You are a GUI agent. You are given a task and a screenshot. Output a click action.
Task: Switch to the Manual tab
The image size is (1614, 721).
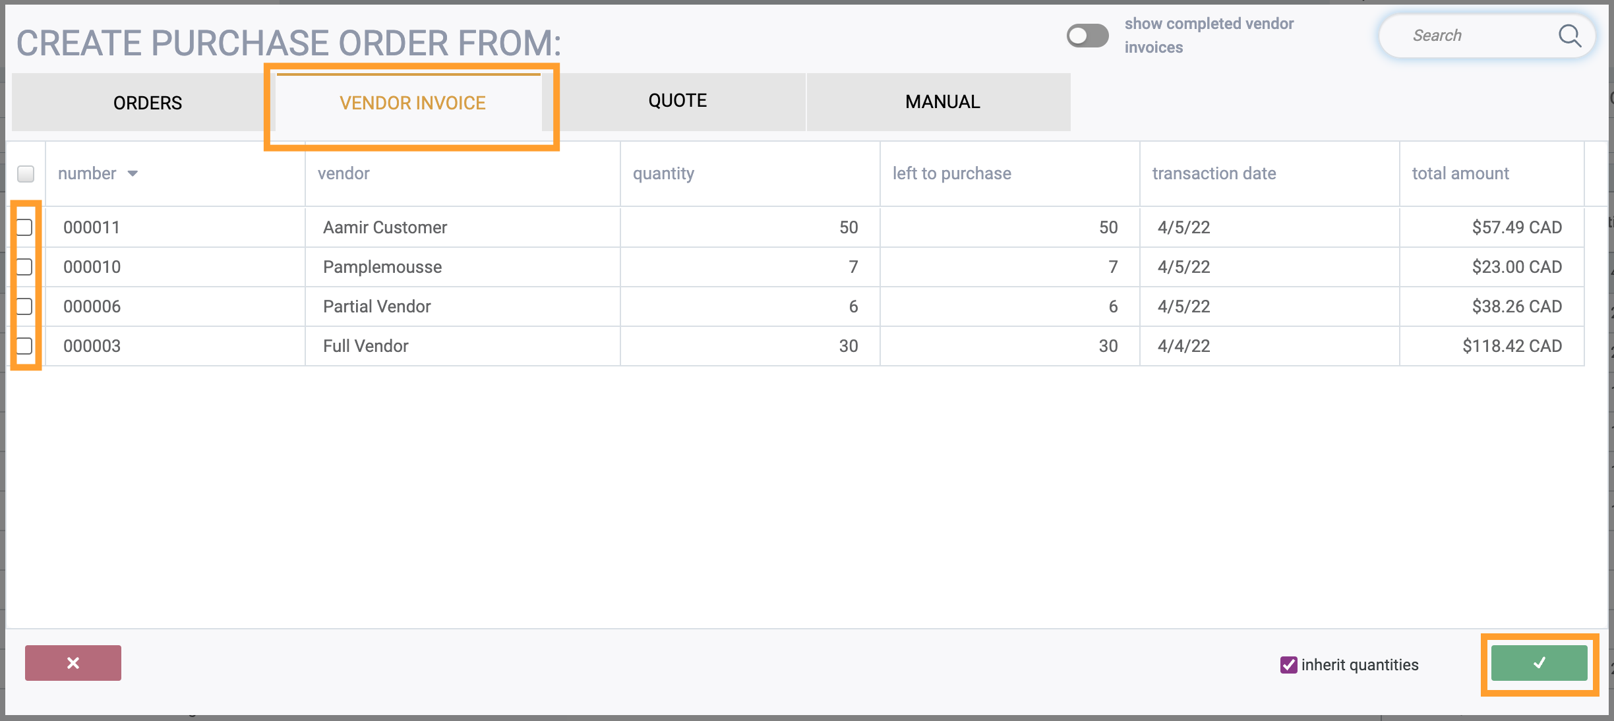(x=942, y=102)
